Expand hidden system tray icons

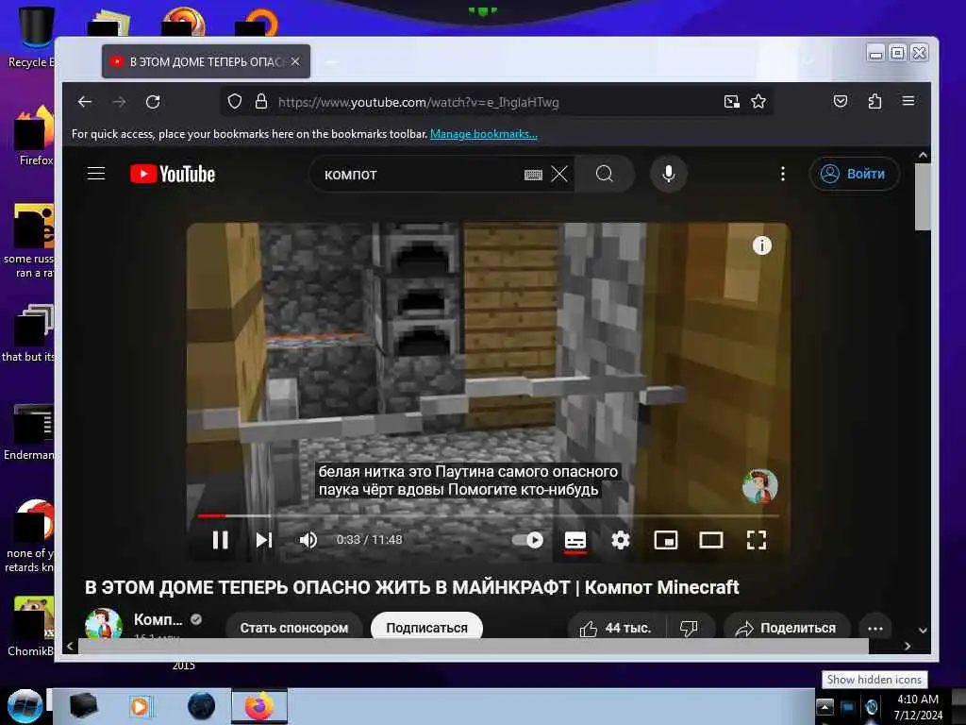coord(824,706)
